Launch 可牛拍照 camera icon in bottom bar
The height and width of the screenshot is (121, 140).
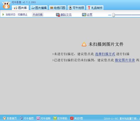tap(38, 118)
